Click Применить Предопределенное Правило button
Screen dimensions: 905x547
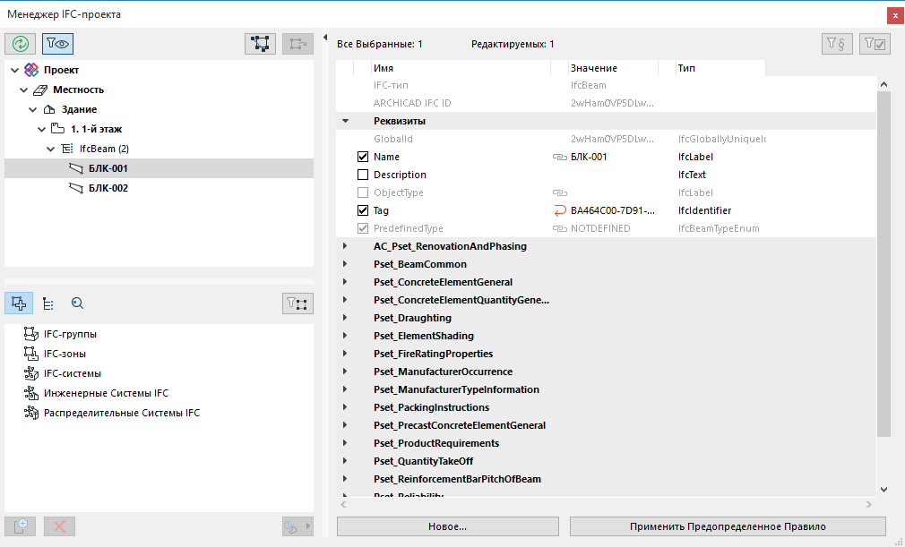(727, 526)
